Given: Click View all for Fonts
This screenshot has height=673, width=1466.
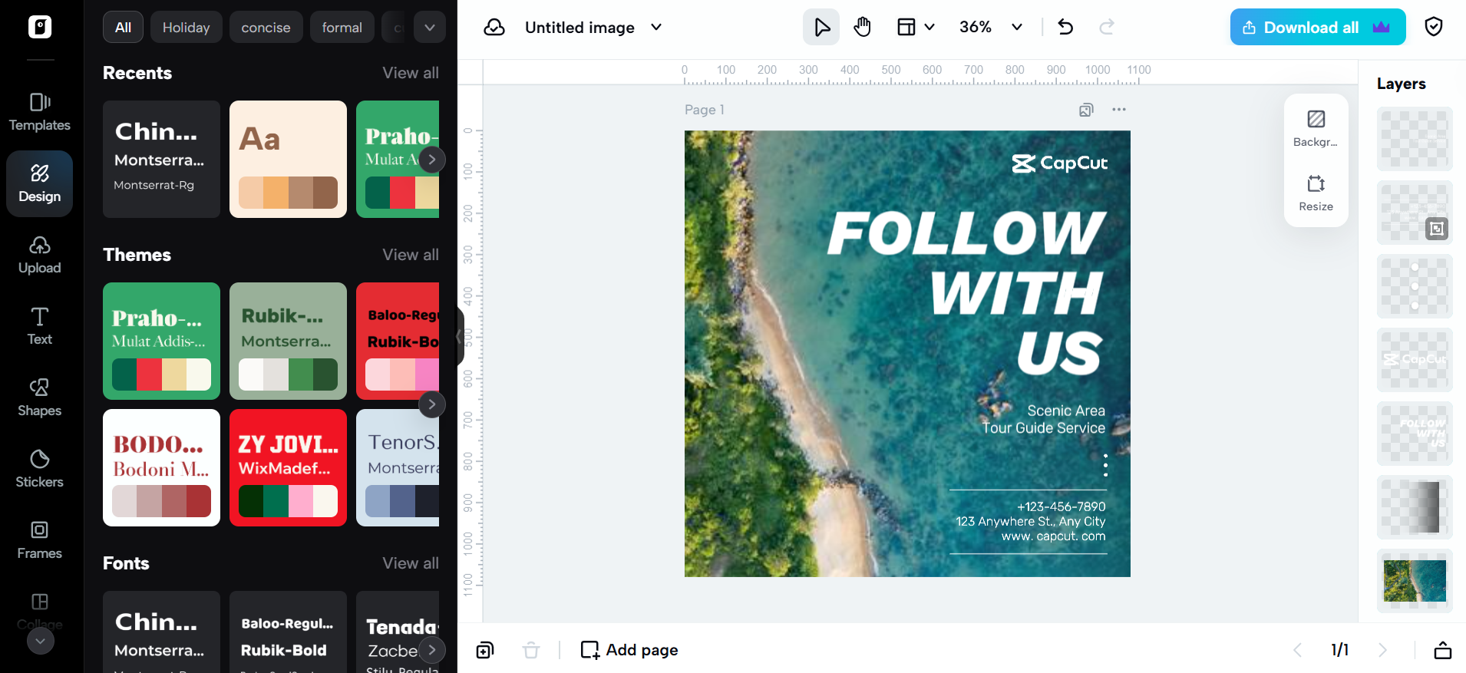Looking at the screenshot, I should tap(411, 563).
